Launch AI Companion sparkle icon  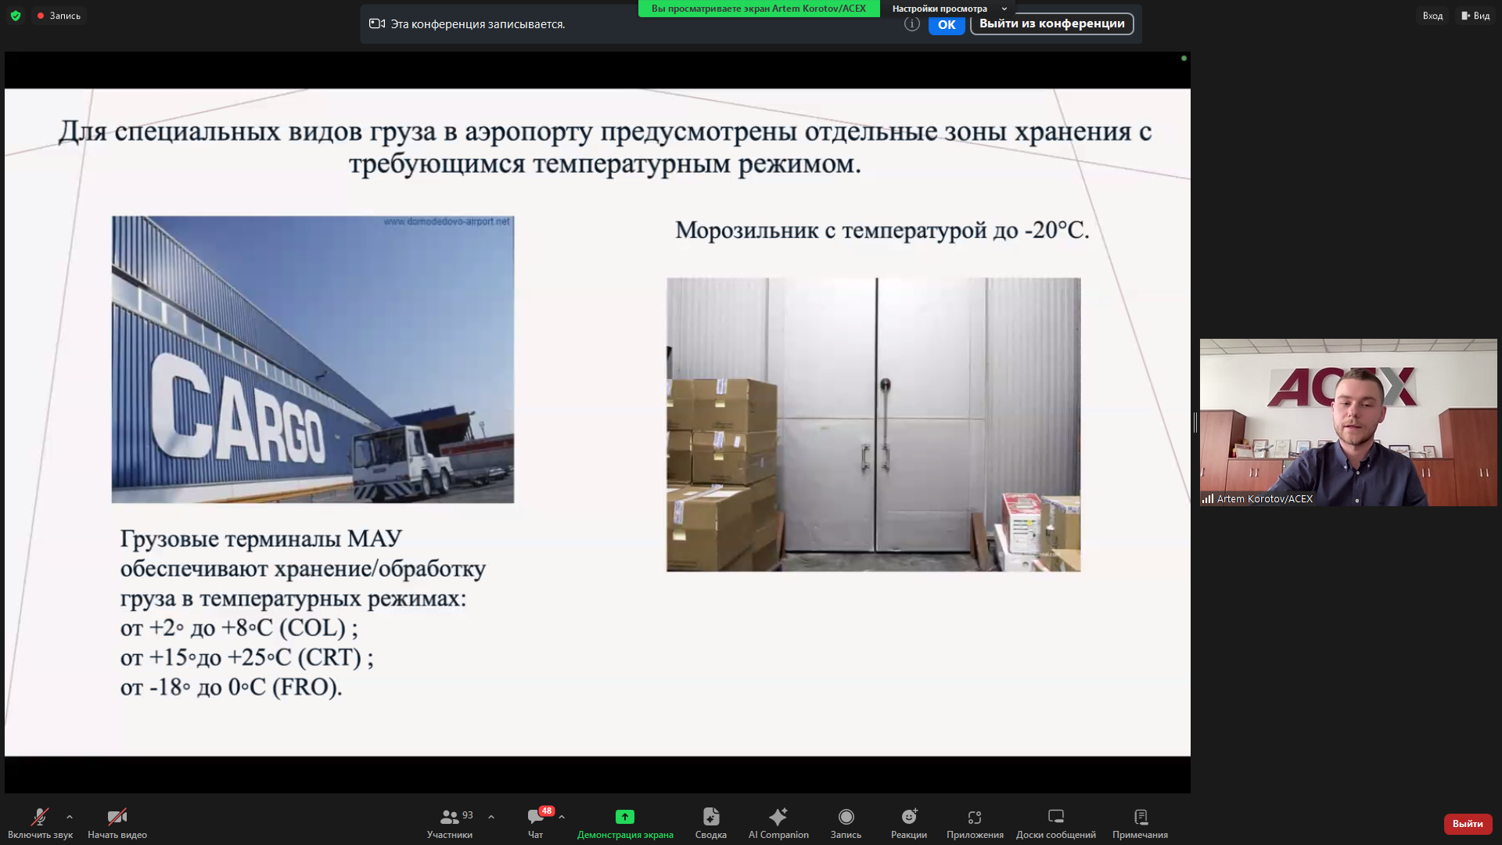click(x=778, y=817)
